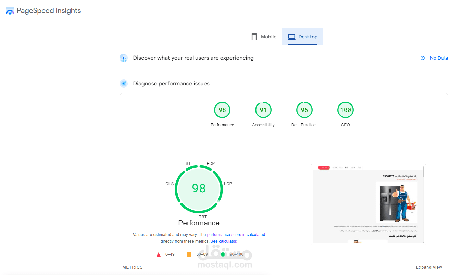Expand view of the metrics section
Screen dimensions: 450x275
429,267
